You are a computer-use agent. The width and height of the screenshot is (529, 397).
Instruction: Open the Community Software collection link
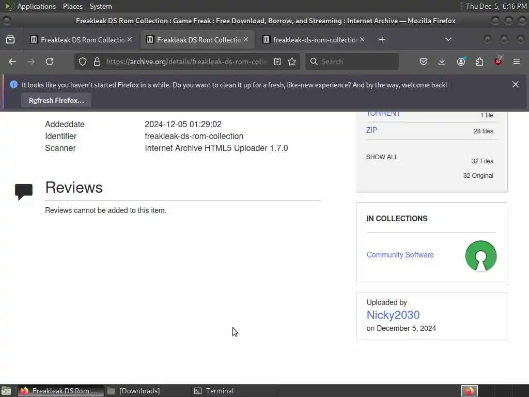coord(400,255)
